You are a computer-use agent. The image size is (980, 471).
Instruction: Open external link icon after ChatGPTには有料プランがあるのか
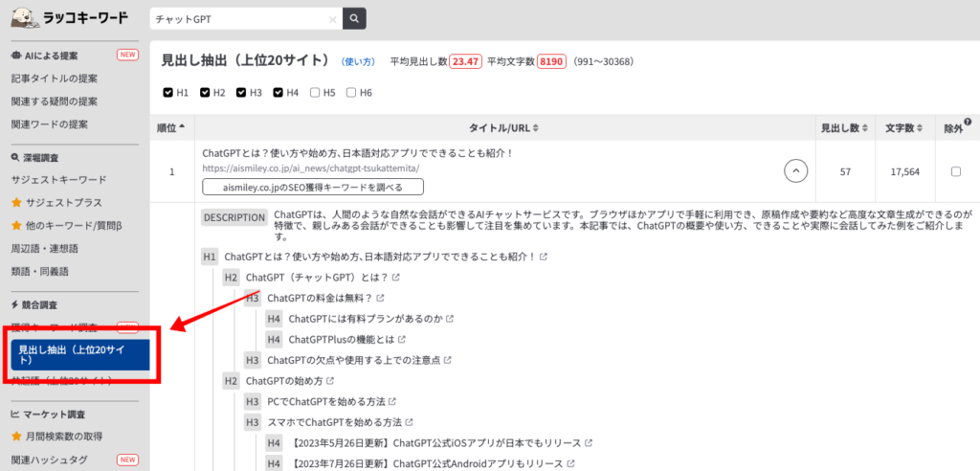click(x=450, y=319)
